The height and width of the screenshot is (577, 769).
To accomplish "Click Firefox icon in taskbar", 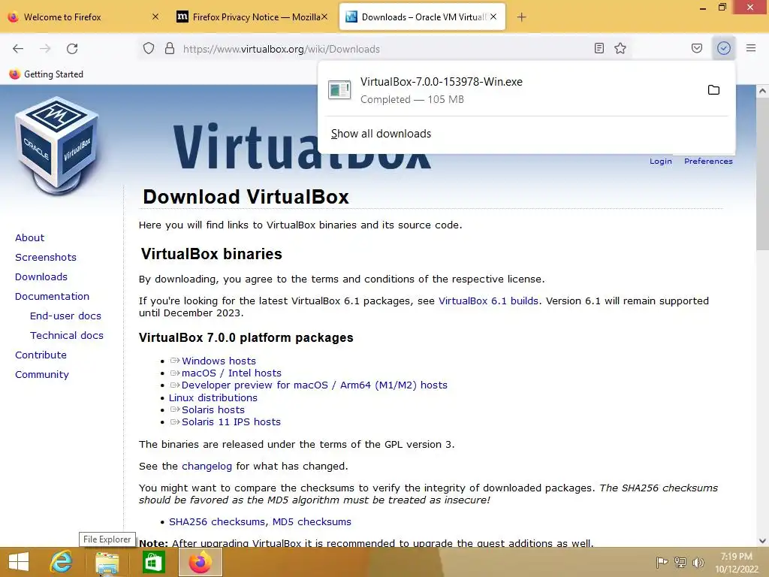I will click(x=200, y=562).
